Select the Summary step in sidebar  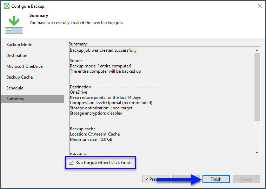point(15,99)
